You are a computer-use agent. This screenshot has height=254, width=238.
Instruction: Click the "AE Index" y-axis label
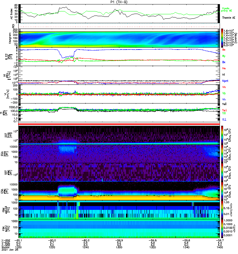pos(11,14)
